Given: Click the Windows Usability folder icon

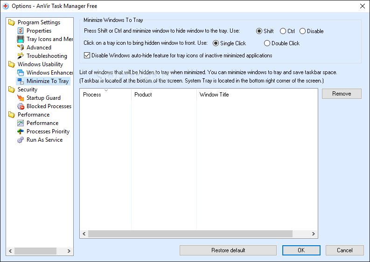Looking at the screenshot, I should 12,64.
